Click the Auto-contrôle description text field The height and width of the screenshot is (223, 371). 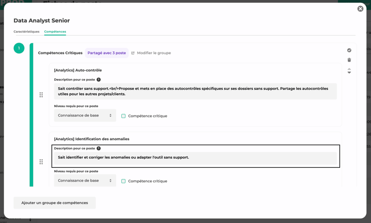195,91
